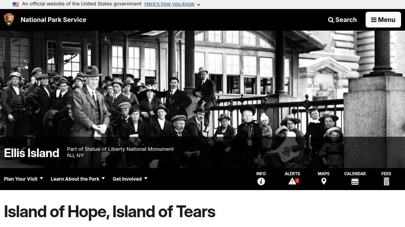Click the Search text in header
This screenshot has height=227, width=405.
(346, 20)
